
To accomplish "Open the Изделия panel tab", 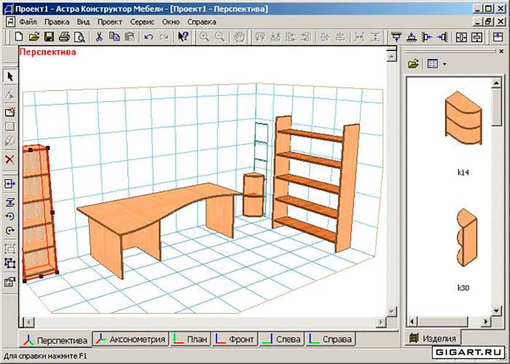I will 433,338.
